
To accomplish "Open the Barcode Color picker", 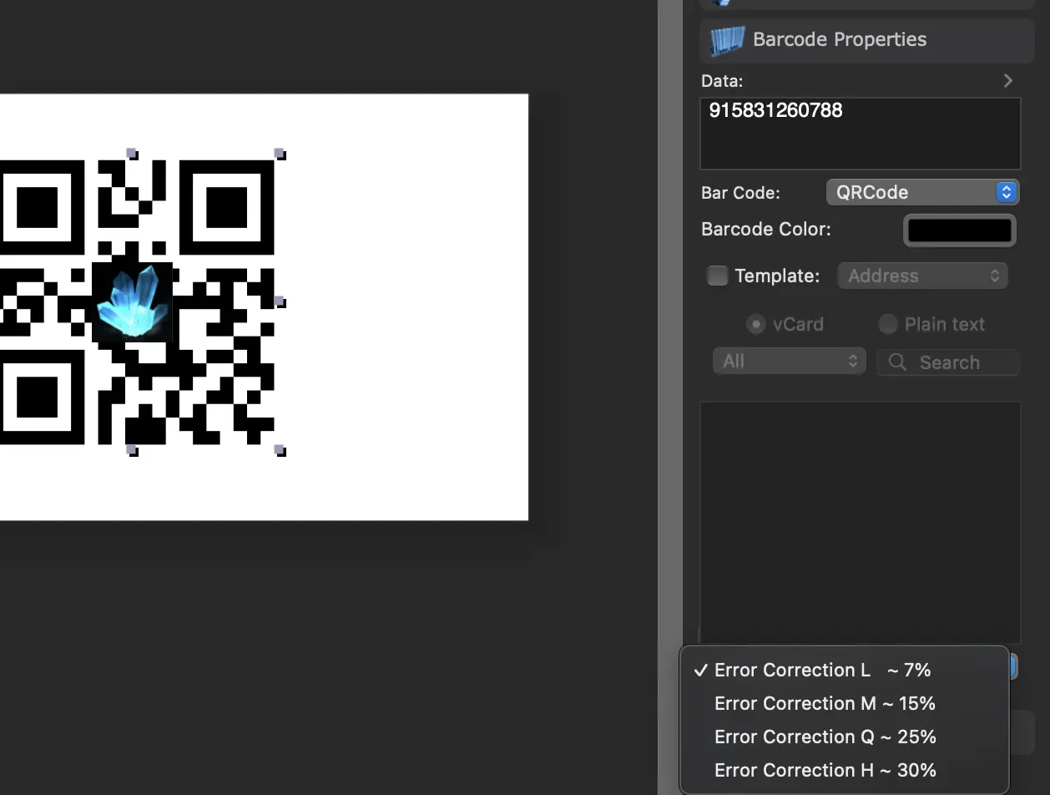I will coord(959,230).
